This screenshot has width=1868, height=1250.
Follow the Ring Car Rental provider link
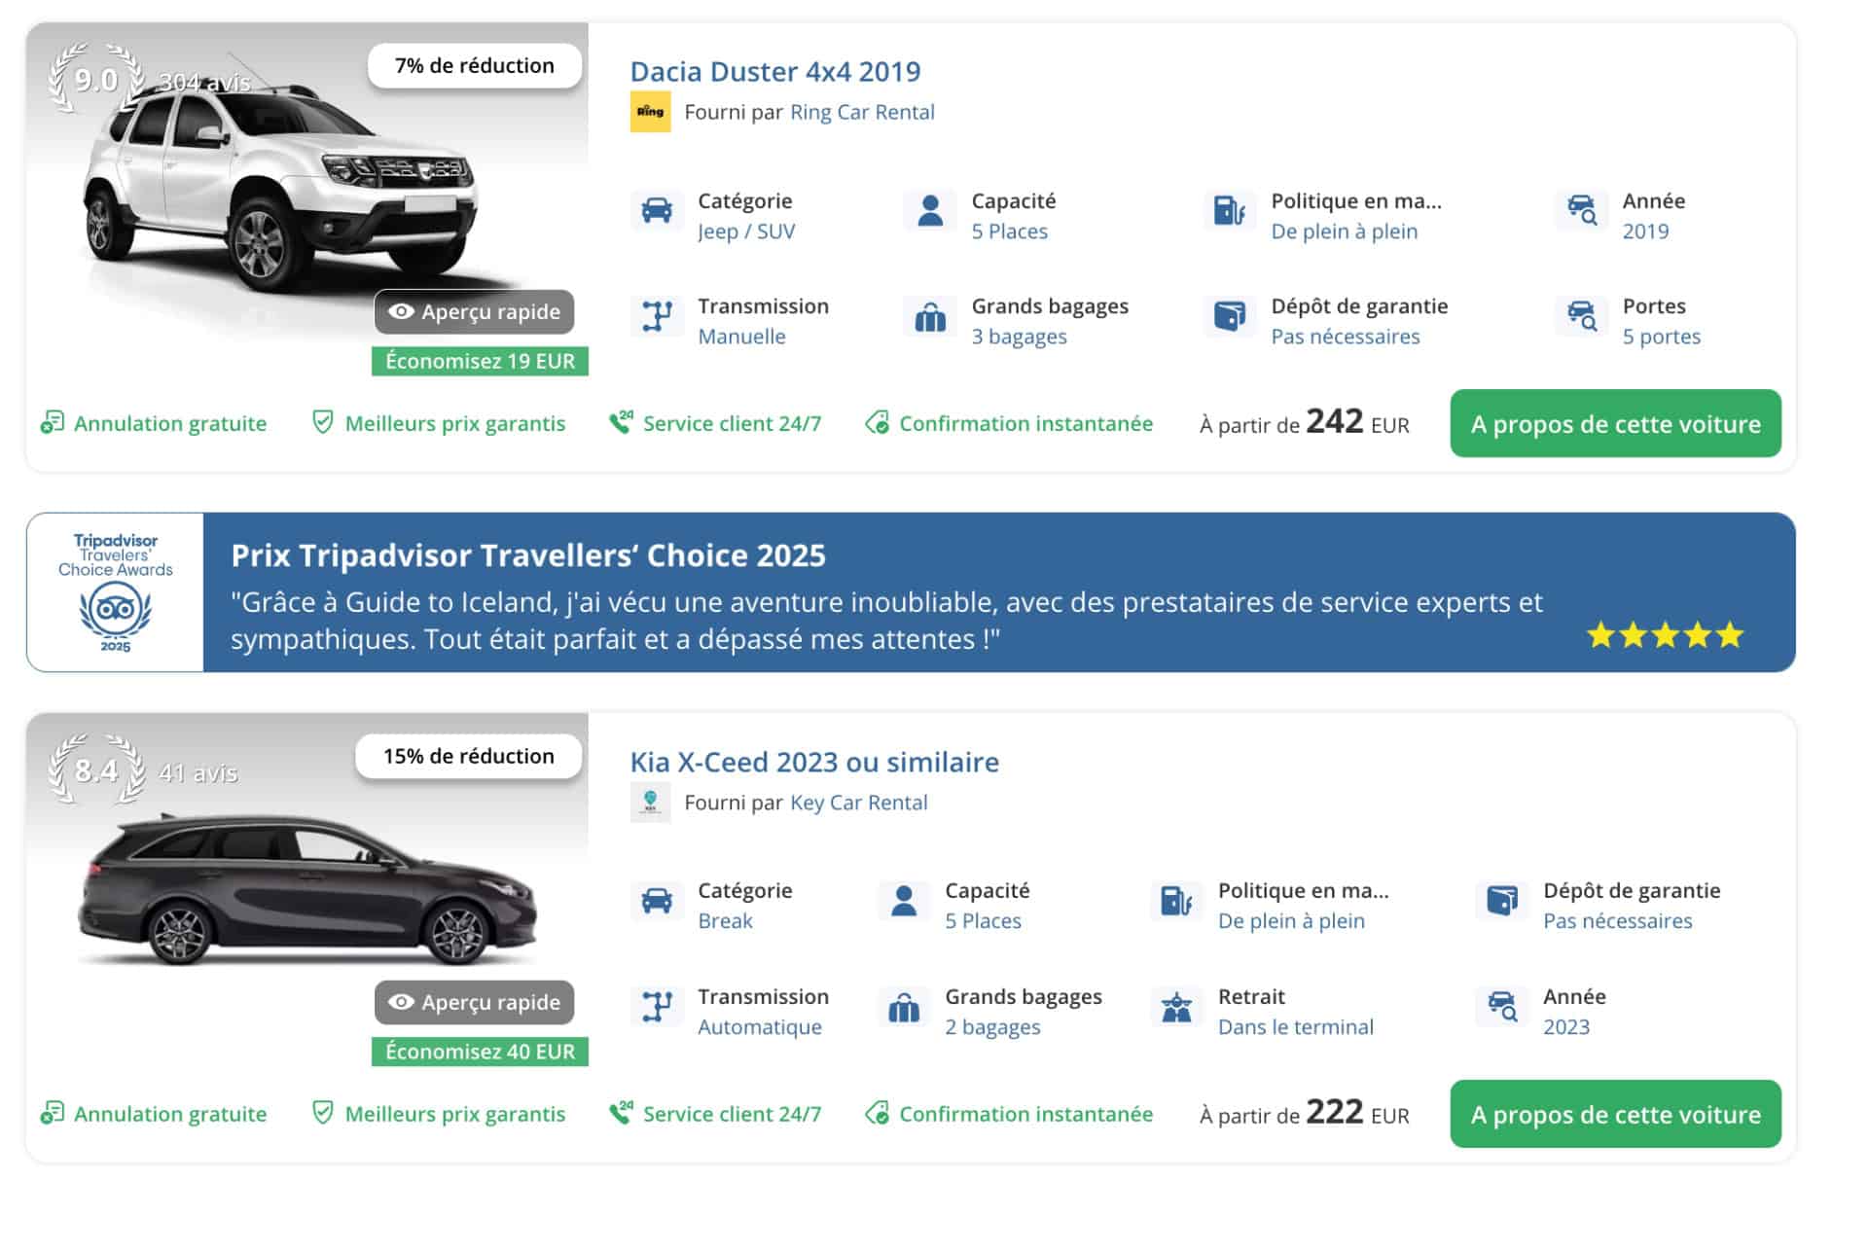pos(862,113)
